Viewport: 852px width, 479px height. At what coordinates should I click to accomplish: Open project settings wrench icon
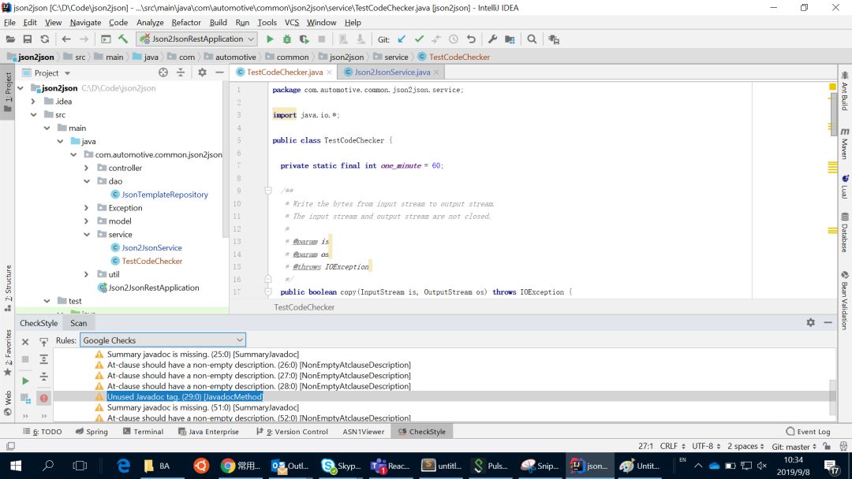pyautogui.click(x=492, y=39)
